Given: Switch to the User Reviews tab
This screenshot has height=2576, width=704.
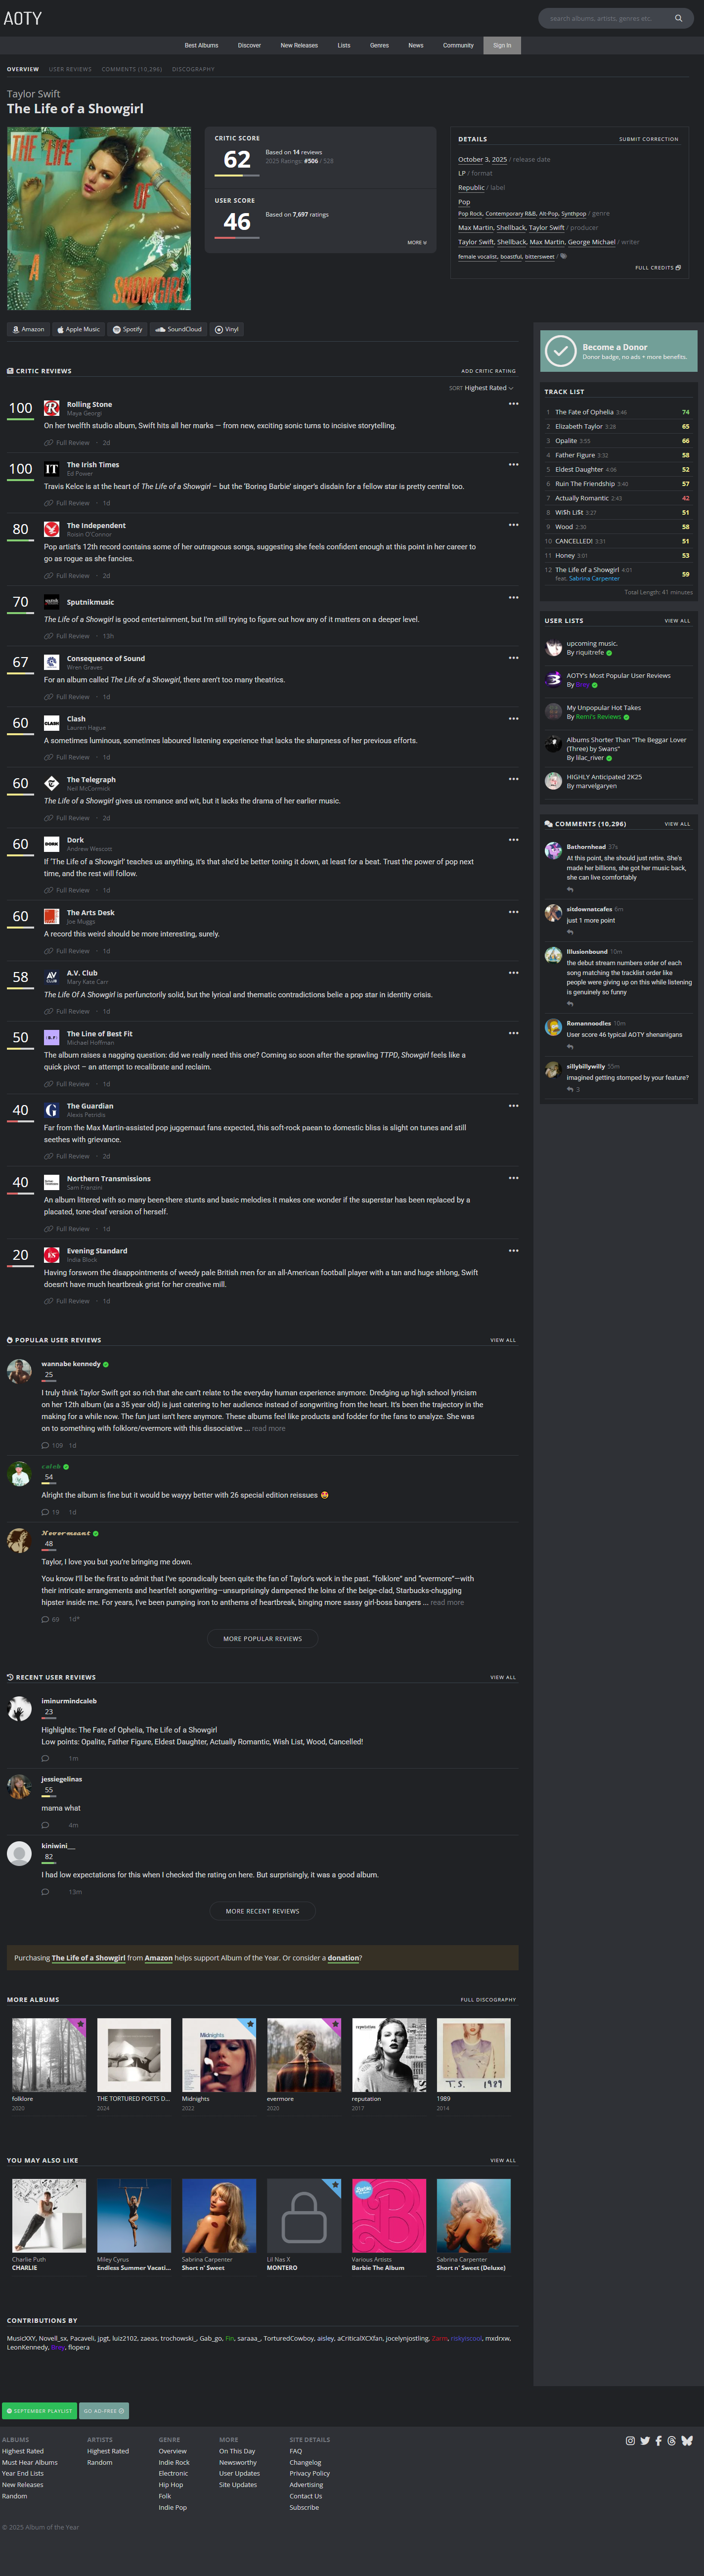Looking at the screenshot, I should click(x=70, y=69).
